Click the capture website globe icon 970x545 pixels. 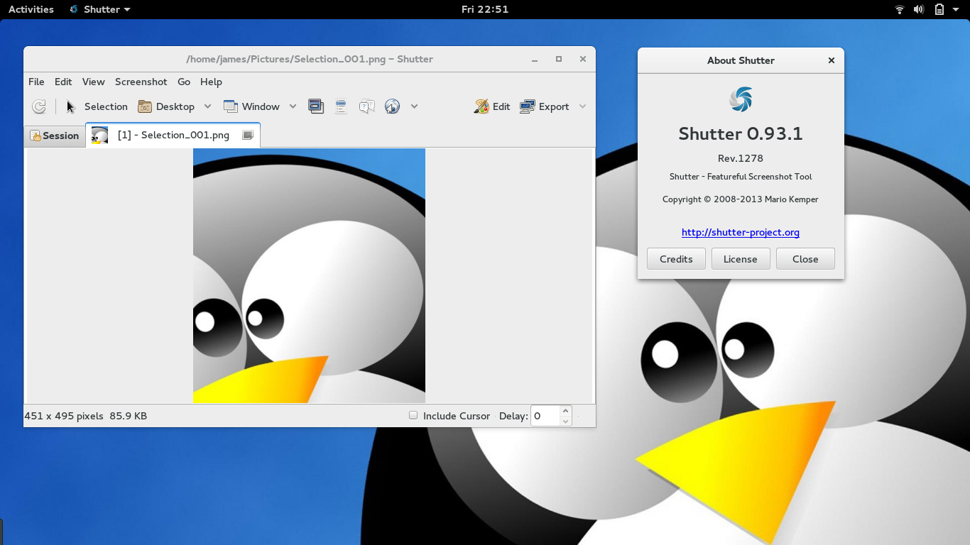[x=392, y=106]
